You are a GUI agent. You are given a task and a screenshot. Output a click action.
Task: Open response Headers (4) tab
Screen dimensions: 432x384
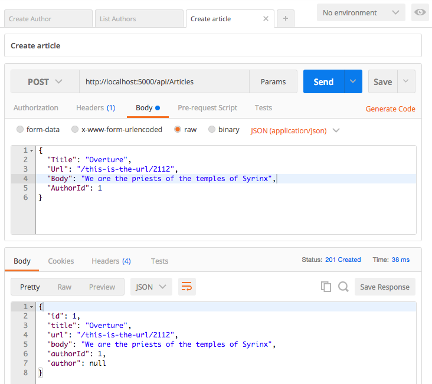point(111,261)
